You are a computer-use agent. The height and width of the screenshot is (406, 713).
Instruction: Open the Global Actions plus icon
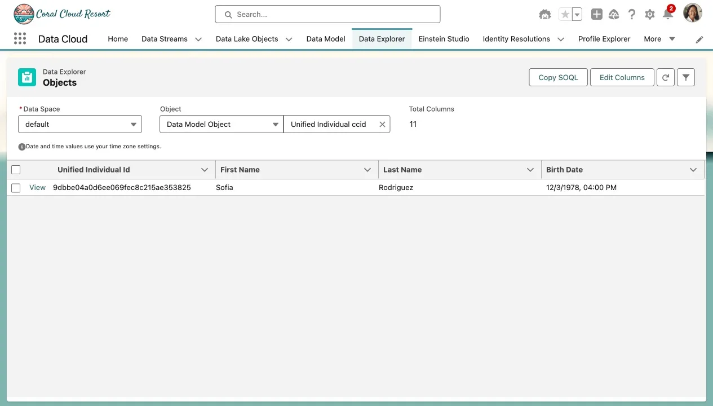596,15
